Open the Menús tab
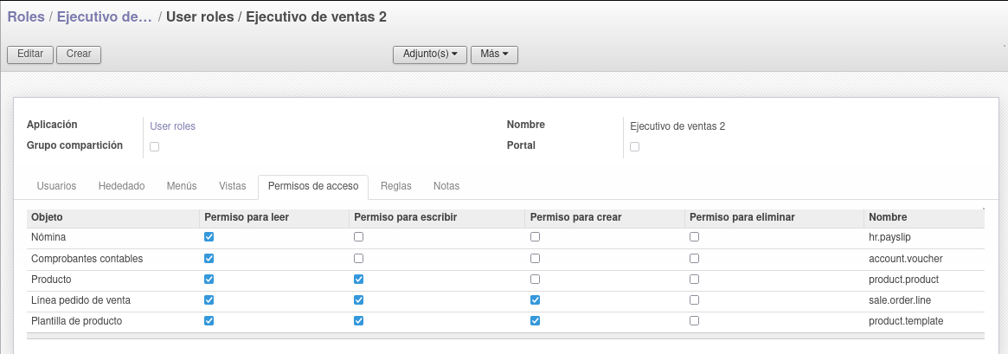1008x354 pixels. [182, 186]
